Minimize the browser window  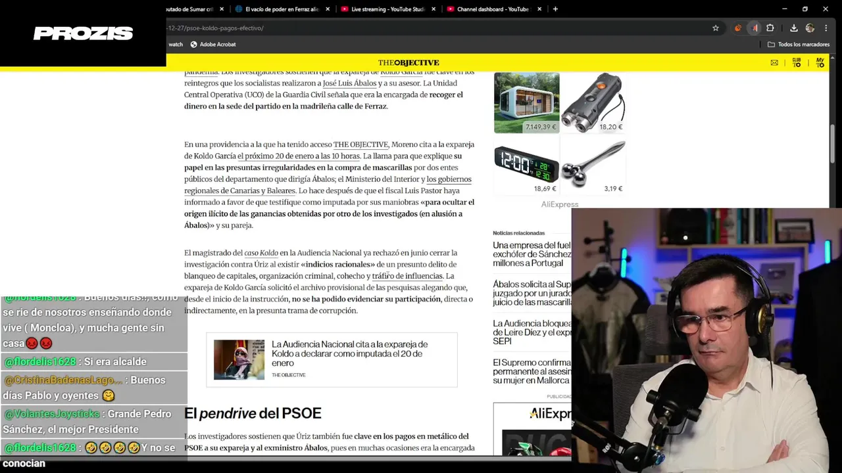785,9
